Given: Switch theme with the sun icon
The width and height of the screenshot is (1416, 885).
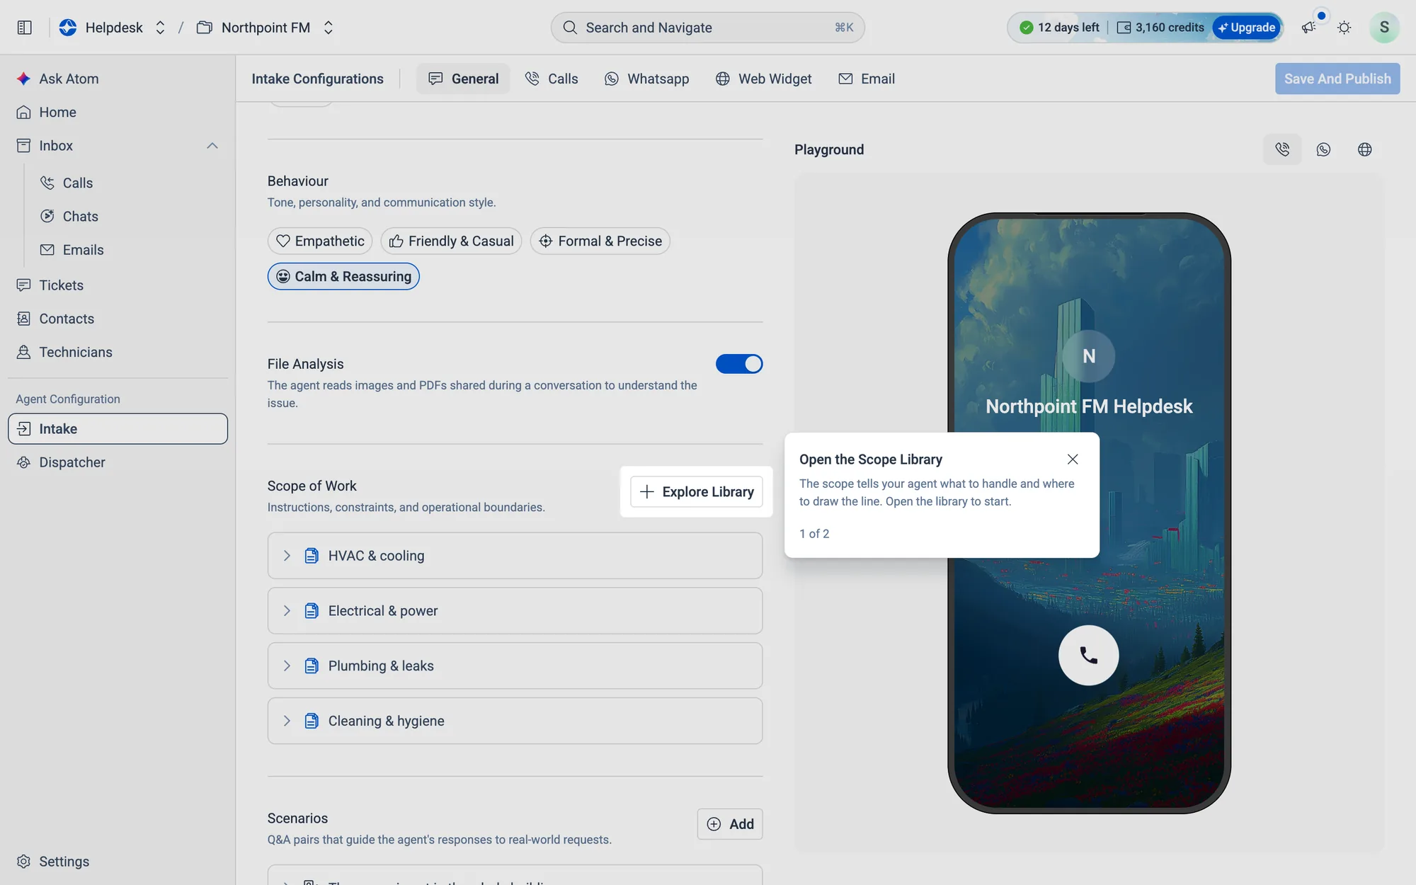Looking at the screenshot, I should click(x=1344, y=28).
